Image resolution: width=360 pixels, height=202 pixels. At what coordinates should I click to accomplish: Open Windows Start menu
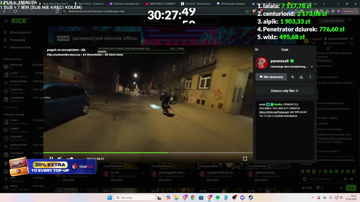109,198
